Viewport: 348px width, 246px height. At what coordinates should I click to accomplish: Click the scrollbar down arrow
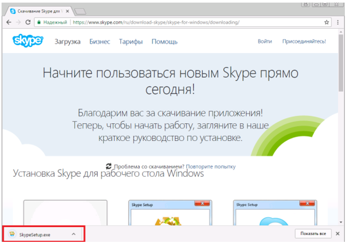click(341, 222)
